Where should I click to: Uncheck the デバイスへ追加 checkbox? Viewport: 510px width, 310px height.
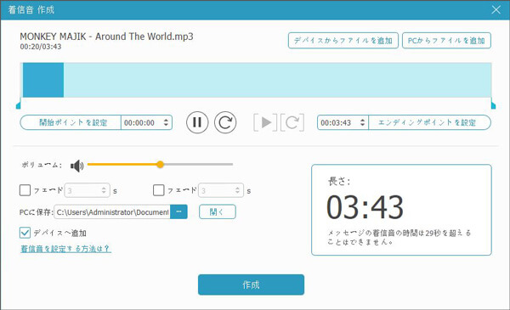click(x=25, y=233)
